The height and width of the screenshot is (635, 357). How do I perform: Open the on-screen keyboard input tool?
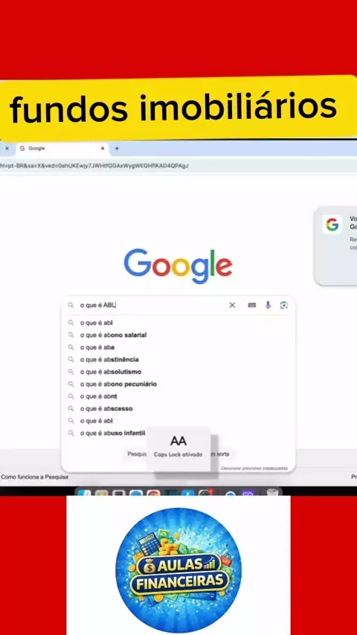point(252,305)
